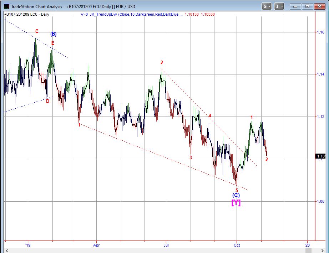Select the blue dashed upper triangle trendline

tap(36, 38)
